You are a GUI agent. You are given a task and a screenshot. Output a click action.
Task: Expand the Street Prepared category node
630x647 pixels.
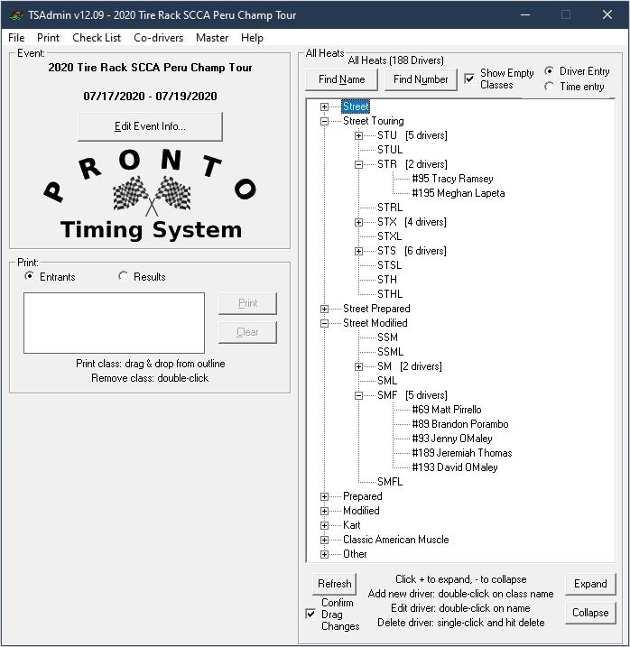click(x=325, y=309)
